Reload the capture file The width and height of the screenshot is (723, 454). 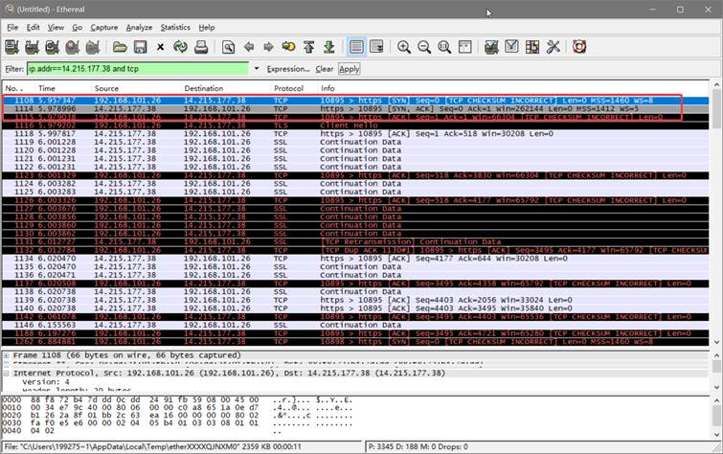pyautogui.click(x=180, y=47)
